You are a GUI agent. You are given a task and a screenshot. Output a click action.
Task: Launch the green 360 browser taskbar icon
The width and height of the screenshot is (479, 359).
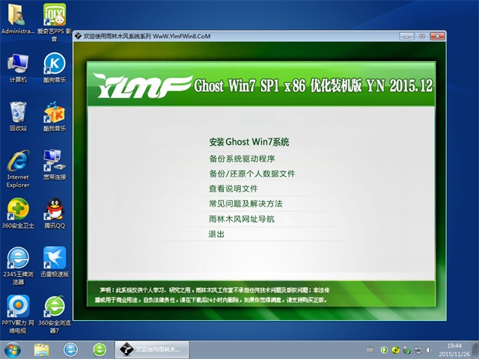point(100,350)
